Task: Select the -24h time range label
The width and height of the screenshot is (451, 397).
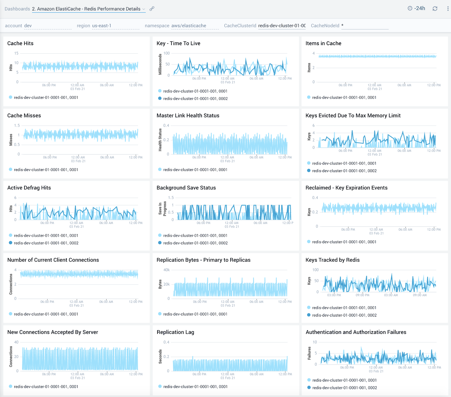Action: 419,8
